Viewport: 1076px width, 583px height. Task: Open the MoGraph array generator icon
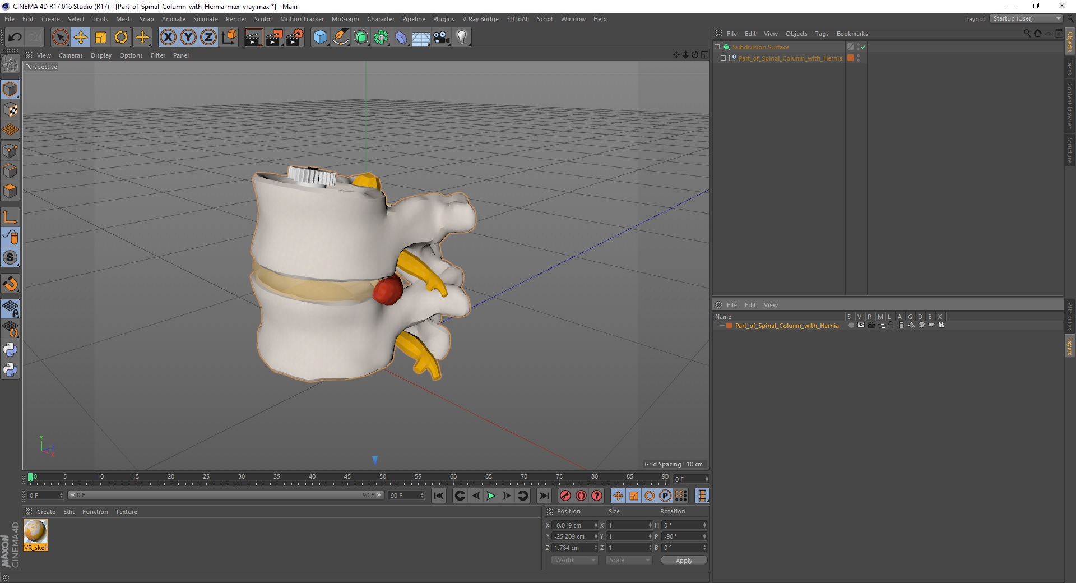pos(381,38)
